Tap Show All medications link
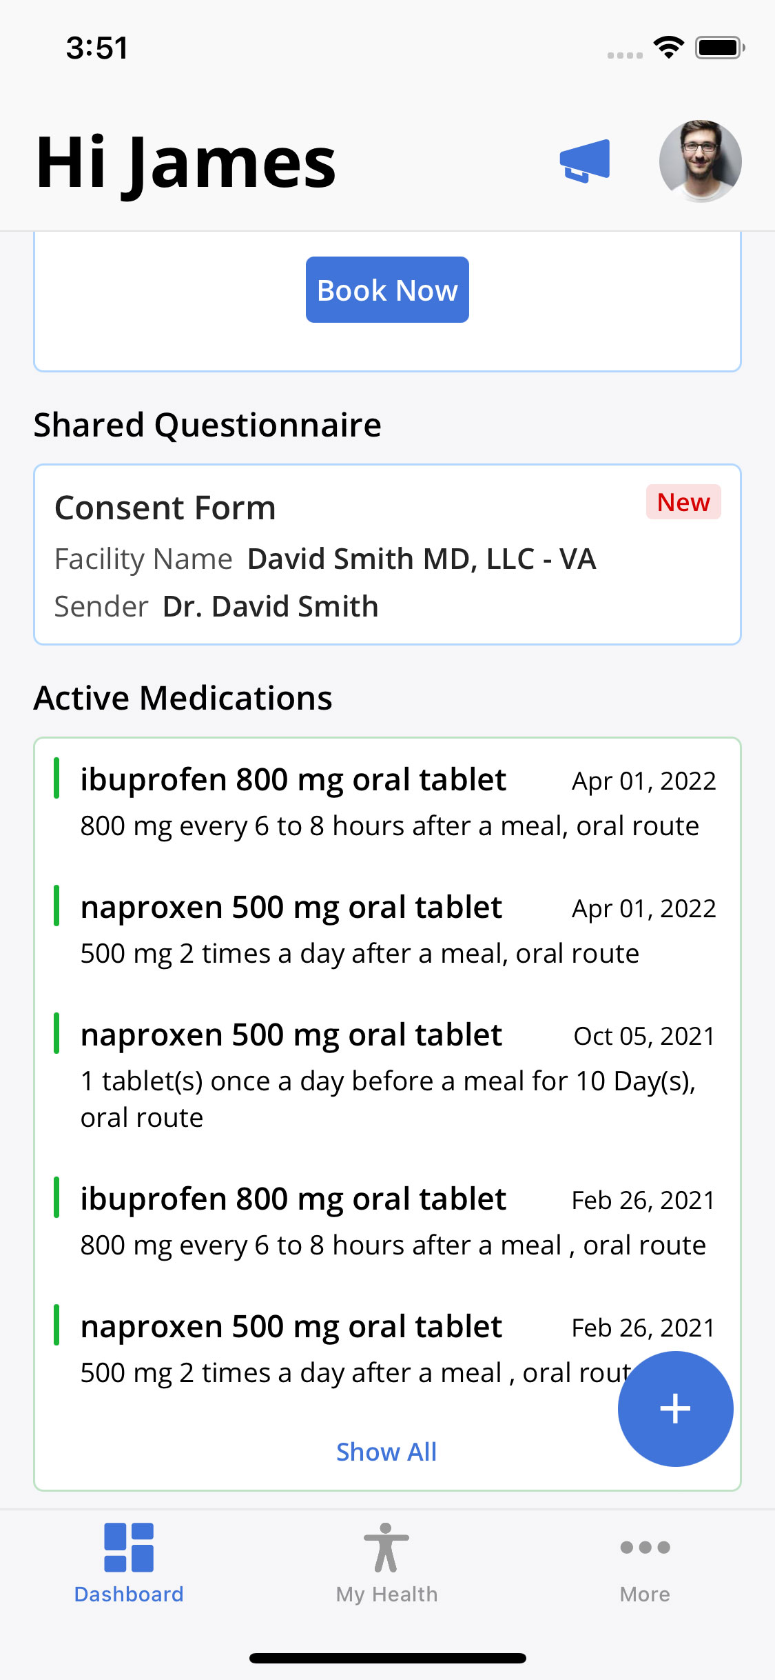 (386, 1452)
